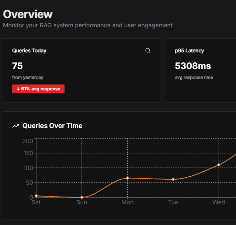
Task: Click the Mon label on the x-axis
Action: tap(128, 202)
